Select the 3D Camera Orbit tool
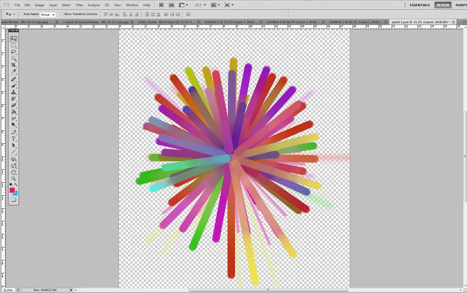The width and height of the screenshot is (467, 293). (13, 166)
